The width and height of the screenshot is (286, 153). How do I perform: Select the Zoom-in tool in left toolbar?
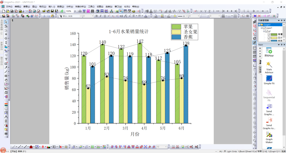[6, 26]
